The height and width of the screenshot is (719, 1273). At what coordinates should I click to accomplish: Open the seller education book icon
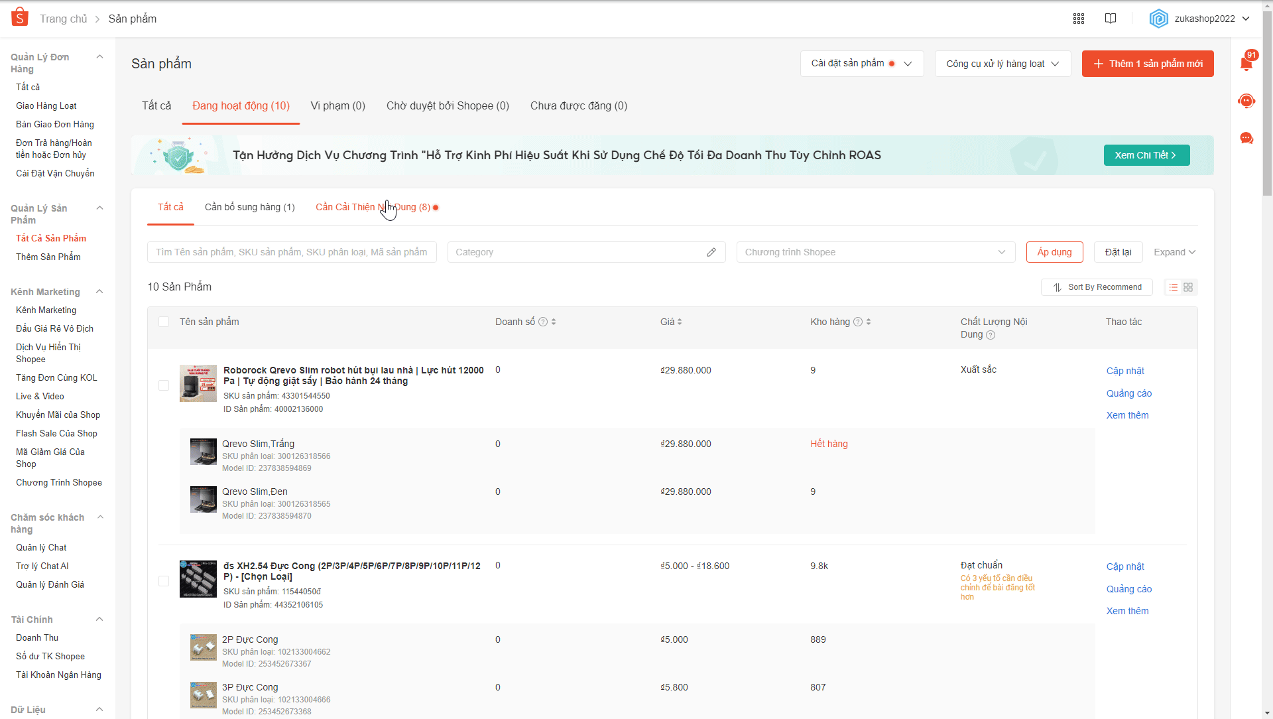pyautogui.click(x=1111, y=19)
